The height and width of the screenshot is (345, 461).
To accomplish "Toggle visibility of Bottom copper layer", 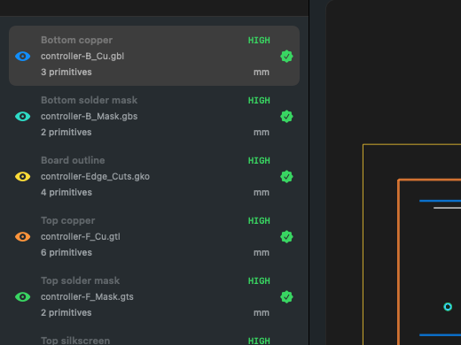I will click(x=23, y=56).
